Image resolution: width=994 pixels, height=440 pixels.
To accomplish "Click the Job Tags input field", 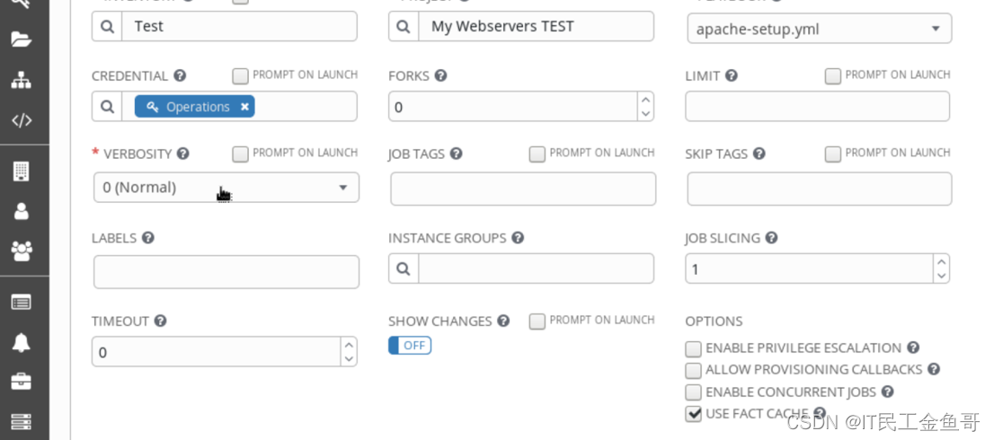I will (x=522, y=189).
